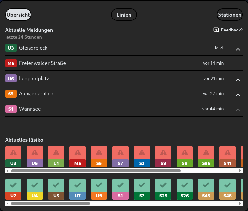The height and width of the screenshot is (211, 248).
Task: Open the S1 safe risk card
Action: tap(120, 189)
